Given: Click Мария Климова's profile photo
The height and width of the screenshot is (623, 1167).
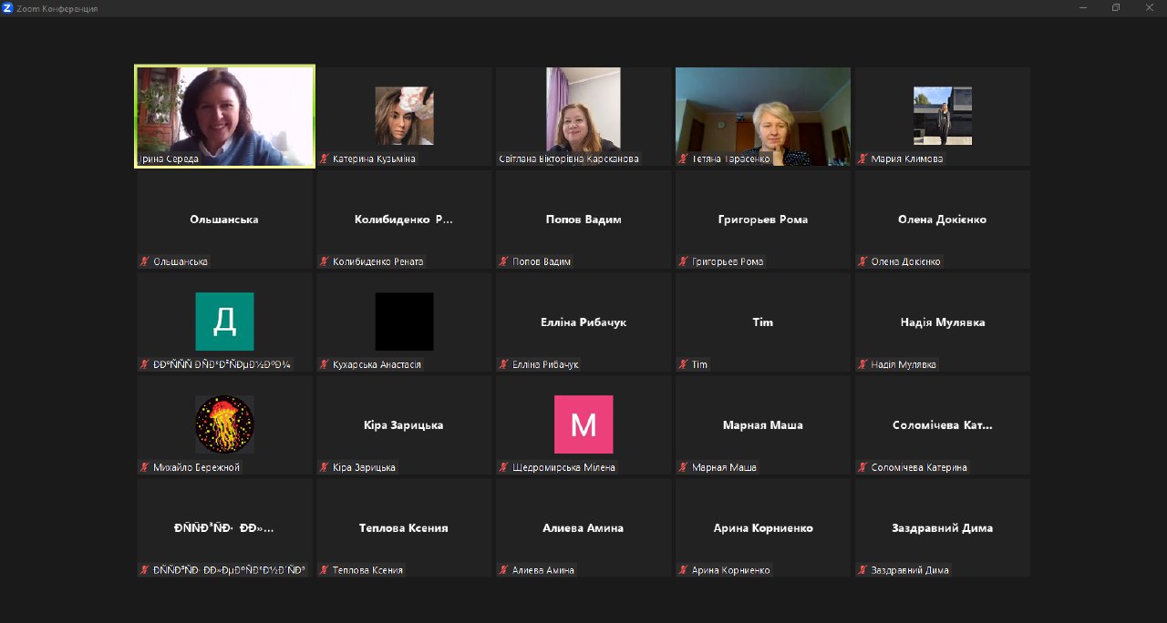Looking at the screenshot, I should point(943,116).
